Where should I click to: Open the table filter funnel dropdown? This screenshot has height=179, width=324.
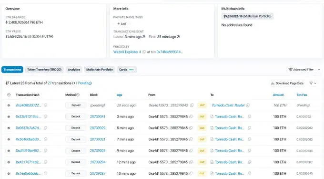[313, 83]
